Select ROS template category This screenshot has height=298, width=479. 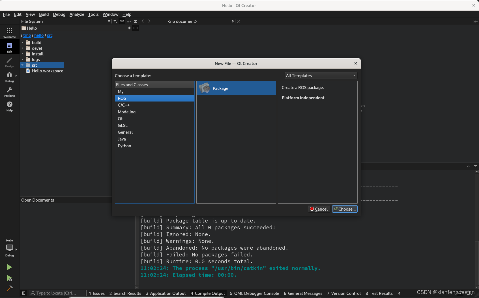[155, 98]
